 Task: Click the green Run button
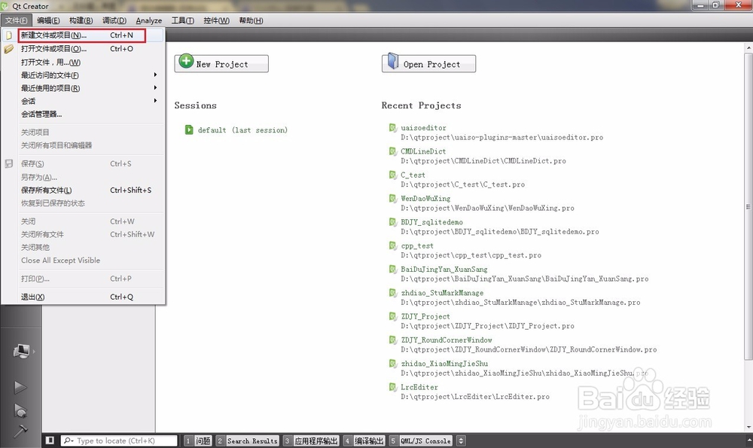pos(20,387)
